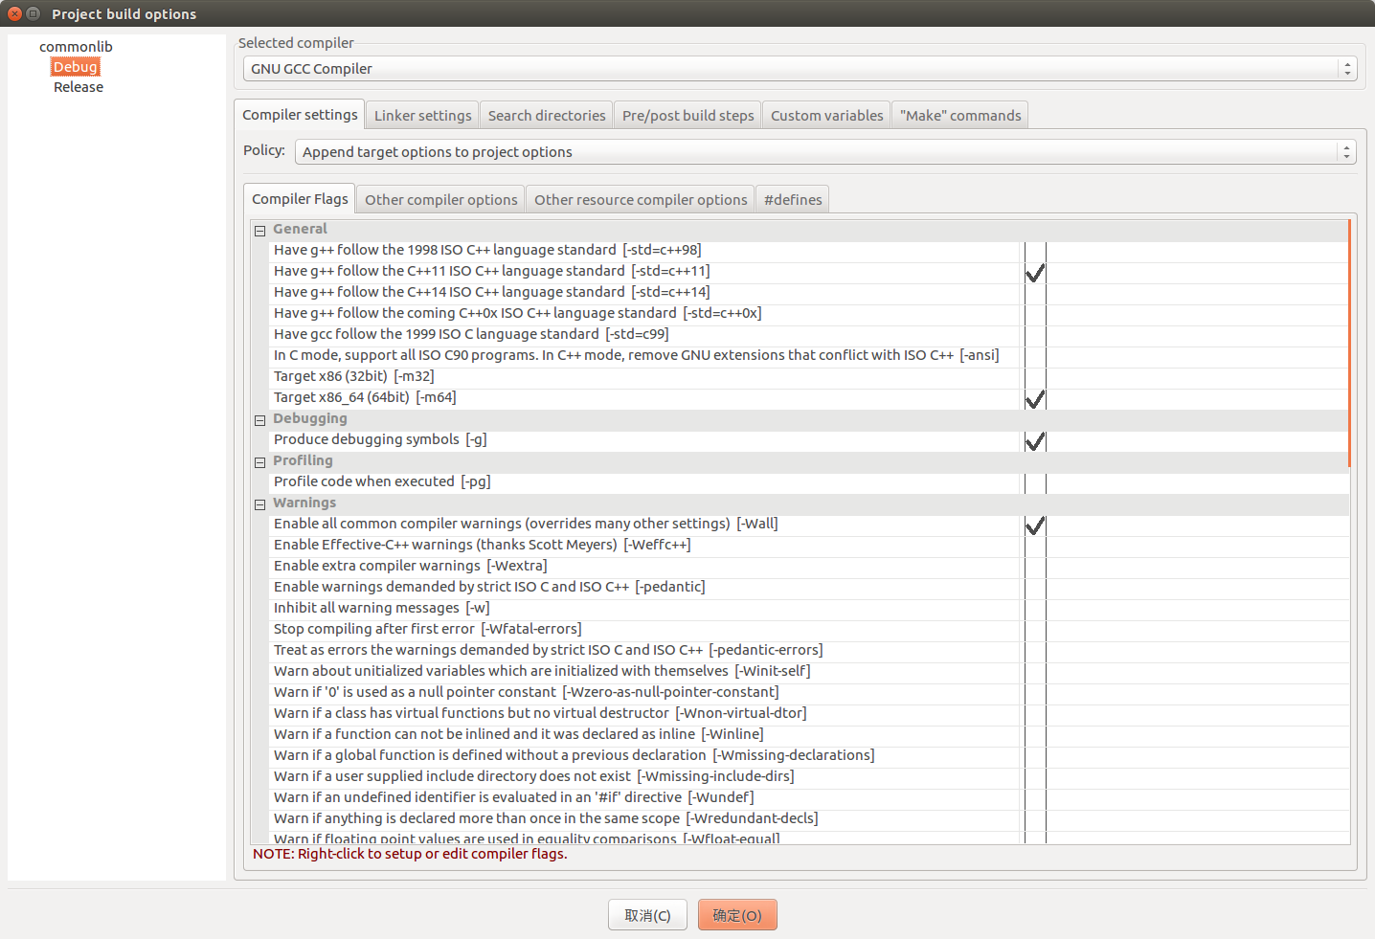The height and width of the screenshot is (939, 1375).
Task: Enable the -Wextra compiler warning
Action: pyautogui.click(x=1034, y=566)
